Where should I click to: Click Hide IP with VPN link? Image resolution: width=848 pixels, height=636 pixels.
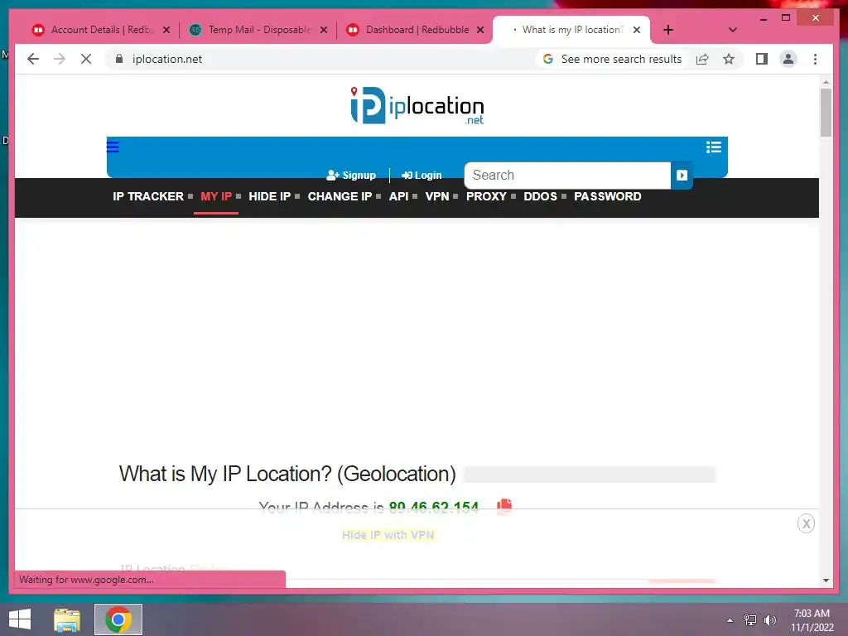point(388,535)
